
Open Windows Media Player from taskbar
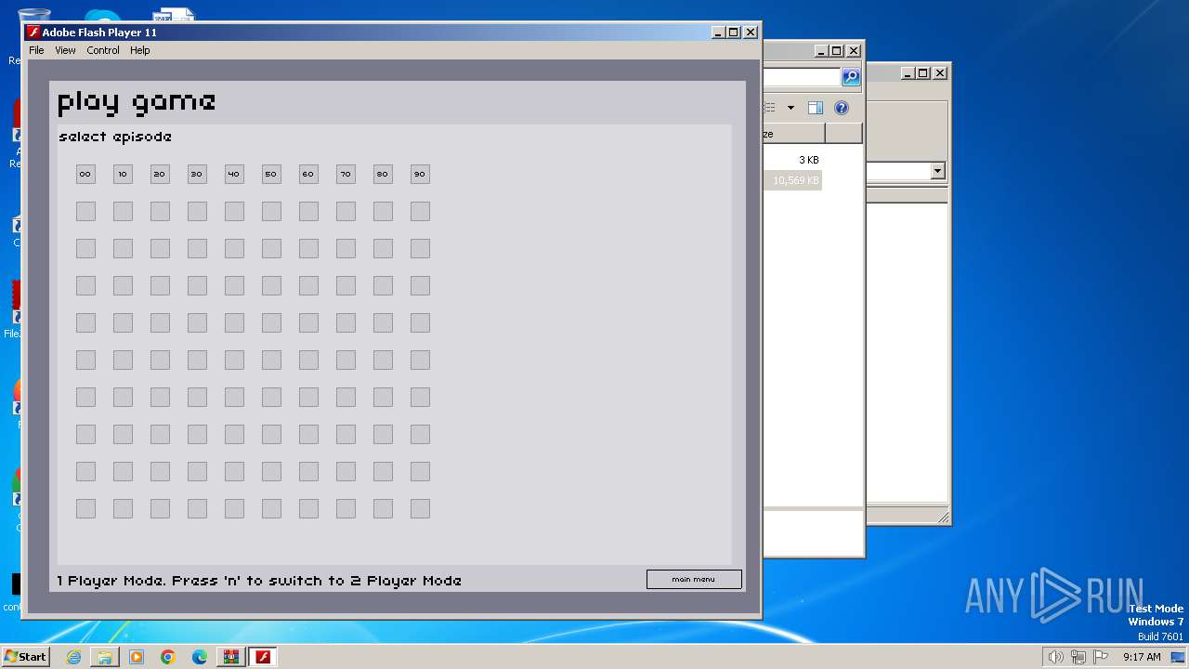click(137, 657)
